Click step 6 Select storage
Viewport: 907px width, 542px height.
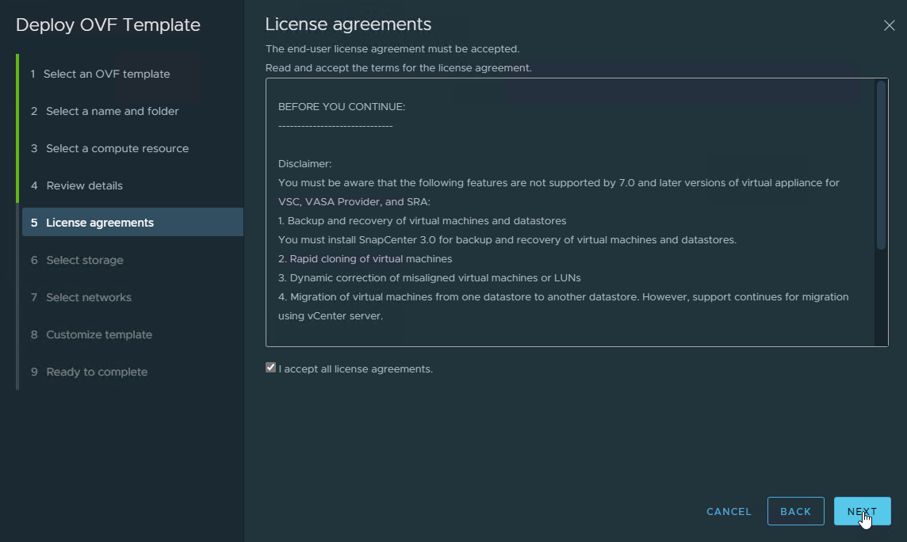click(x=85, y=260)
